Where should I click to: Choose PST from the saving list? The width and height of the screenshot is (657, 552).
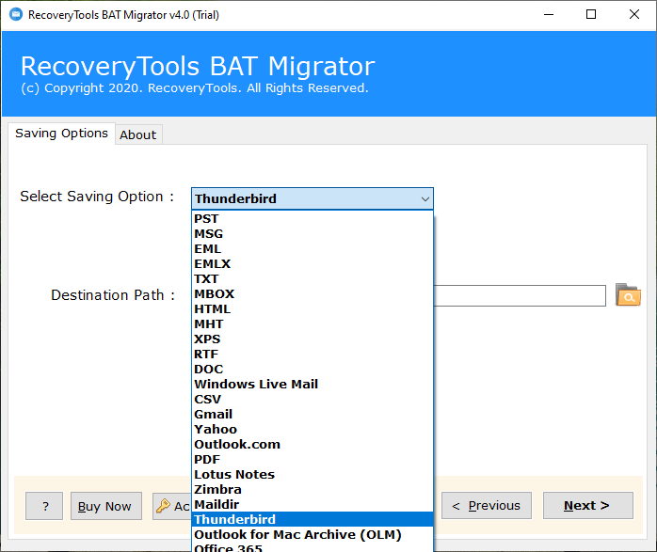click(x=312, y=218)
